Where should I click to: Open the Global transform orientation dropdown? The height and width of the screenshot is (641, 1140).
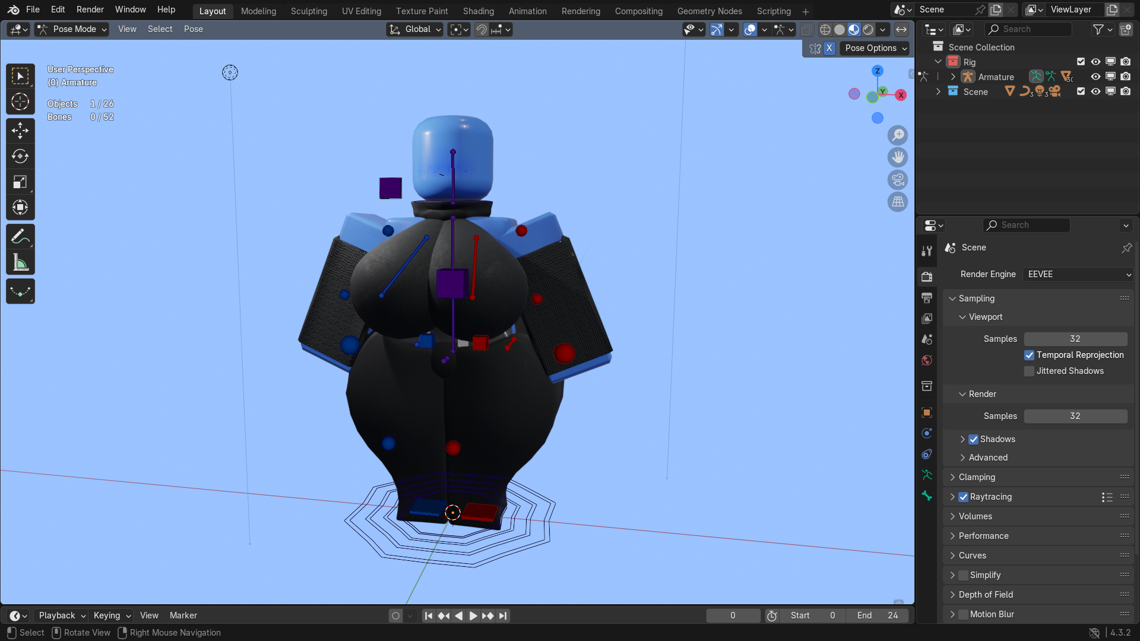(x=414, y=29)
